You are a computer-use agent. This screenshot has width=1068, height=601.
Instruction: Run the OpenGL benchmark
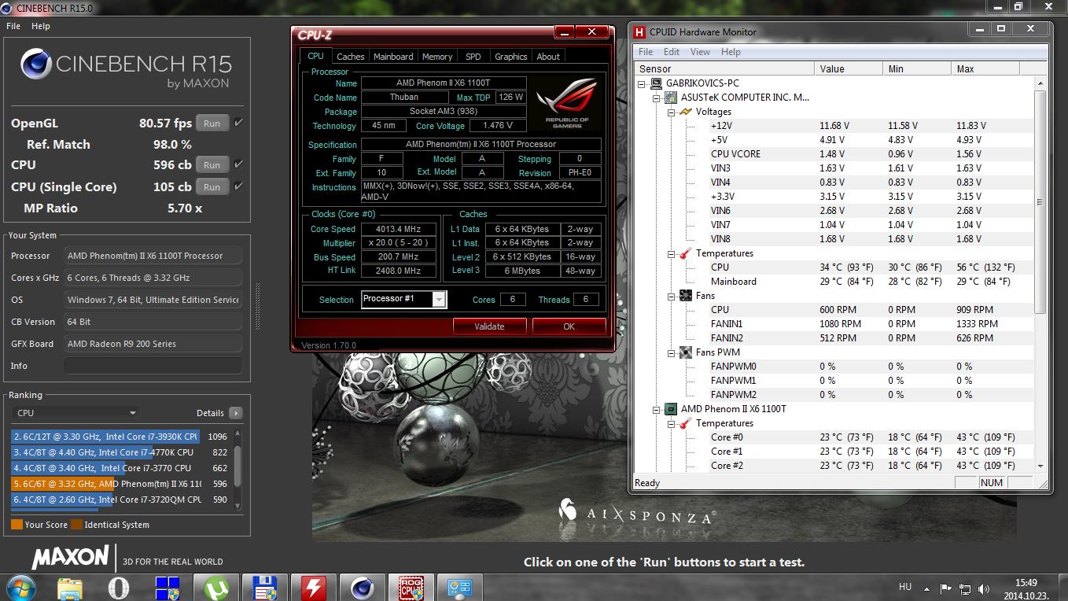click(212, 124)
